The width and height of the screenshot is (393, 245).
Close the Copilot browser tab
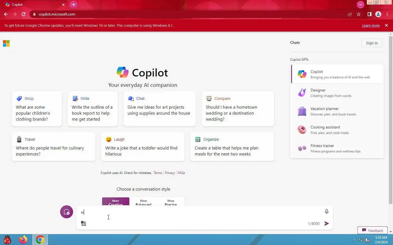63,5
